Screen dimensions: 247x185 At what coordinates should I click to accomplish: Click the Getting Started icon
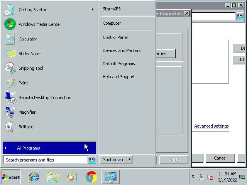tap(10, 10)
